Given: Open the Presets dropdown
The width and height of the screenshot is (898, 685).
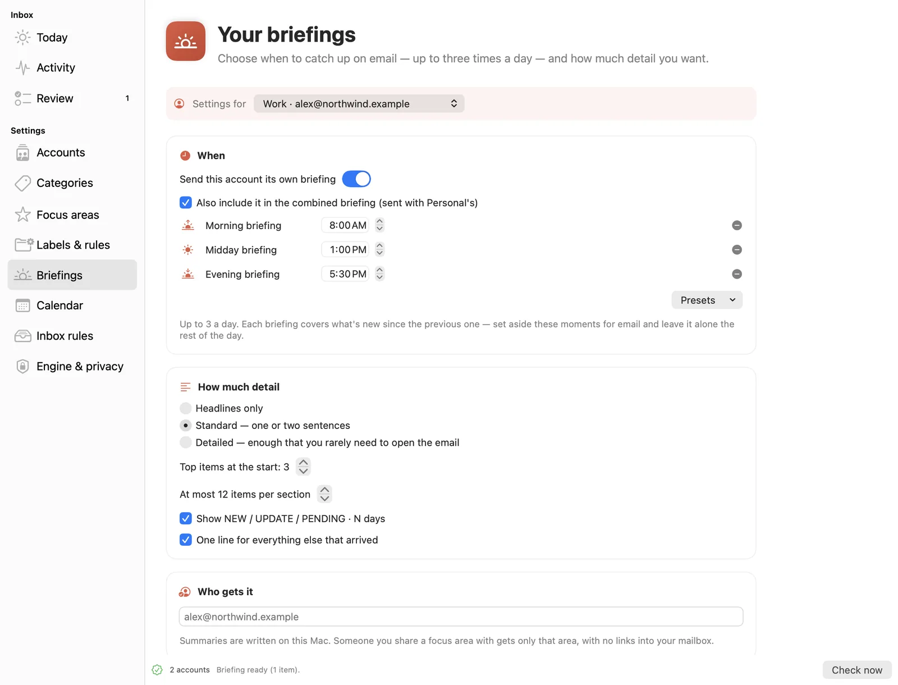Looking at the screenshot, I should [x=707, y=300].
